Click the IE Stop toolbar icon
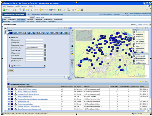Screen dimensions: 152x116 (x=20, y=10)
